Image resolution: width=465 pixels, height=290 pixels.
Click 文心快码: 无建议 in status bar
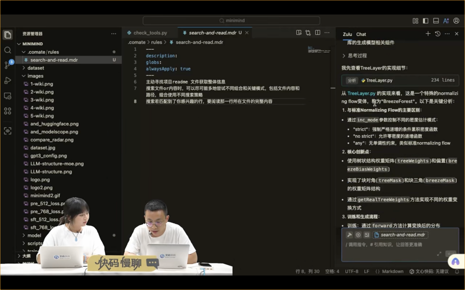click(x=429, y=271)
